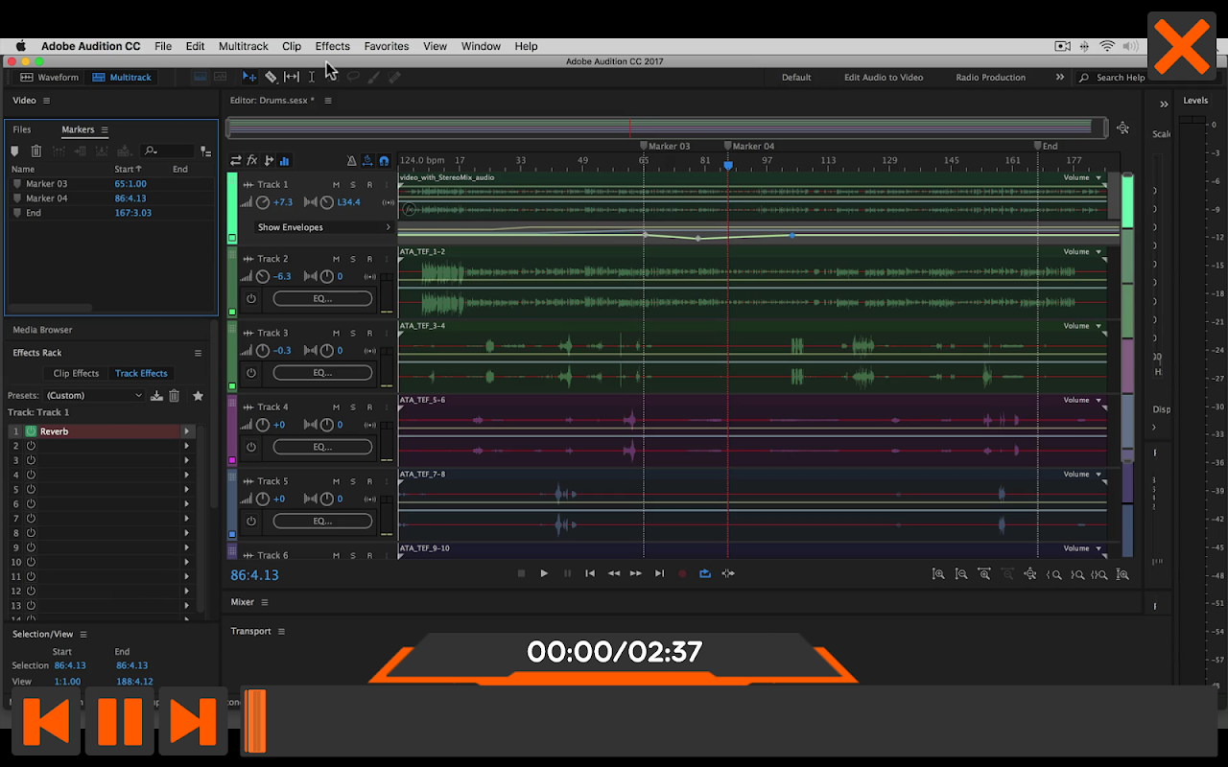Expand more workspaces chevron
The image size is (1228, 767).
click(x=1060, y=77)
